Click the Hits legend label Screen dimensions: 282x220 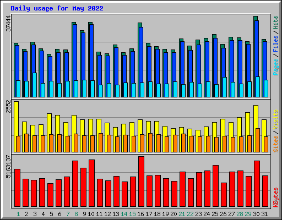276,23
